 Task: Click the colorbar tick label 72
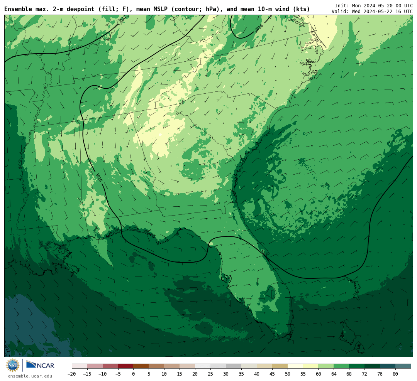365,374
